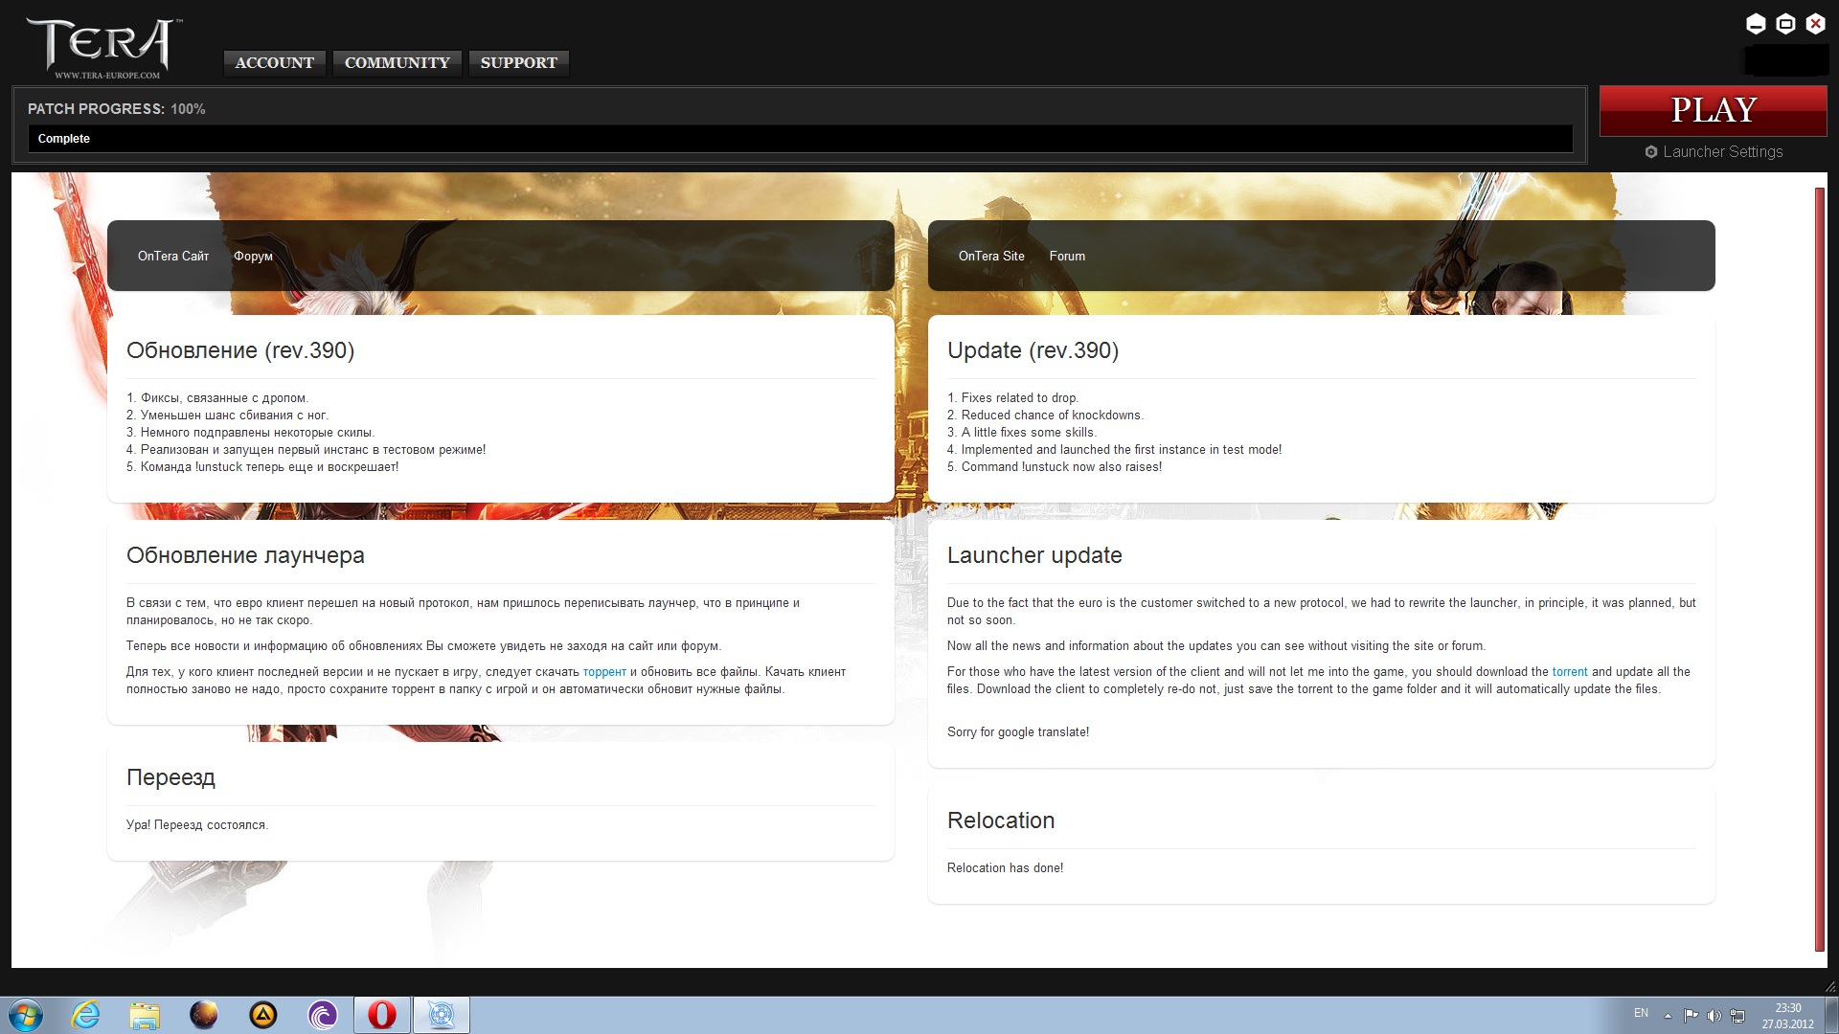Click the 'Relocation' heading
The image size is (1839, 1034).
pos(1001,820)
